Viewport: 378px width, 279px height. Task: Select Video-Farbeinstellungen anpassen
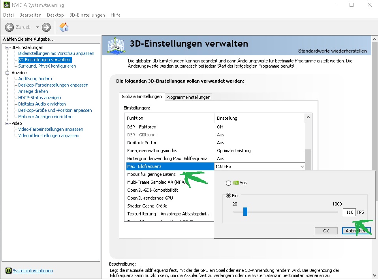(51, 129)
